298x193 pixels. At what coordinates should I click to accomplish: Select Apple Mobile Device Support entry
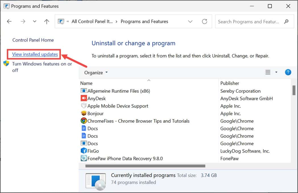point(118,106)
